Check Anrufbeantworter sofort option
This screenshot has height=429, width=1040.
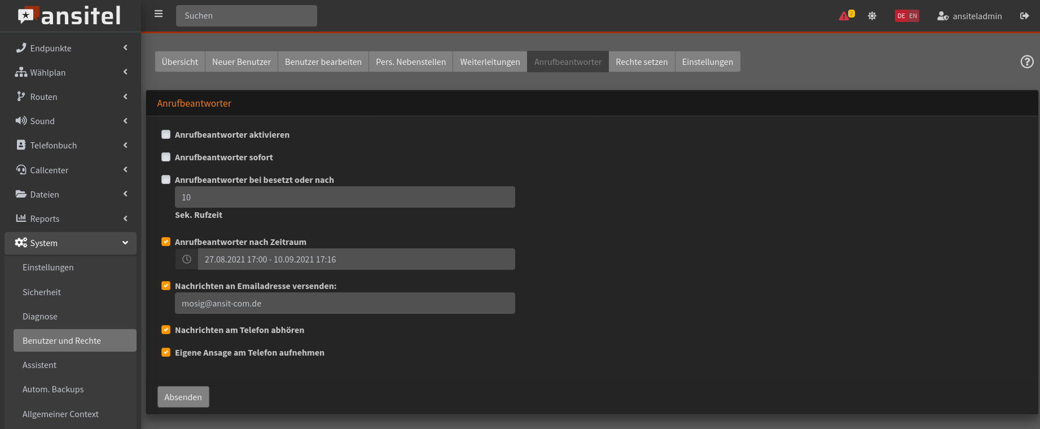pyautogui.click(x=166, y=157)
